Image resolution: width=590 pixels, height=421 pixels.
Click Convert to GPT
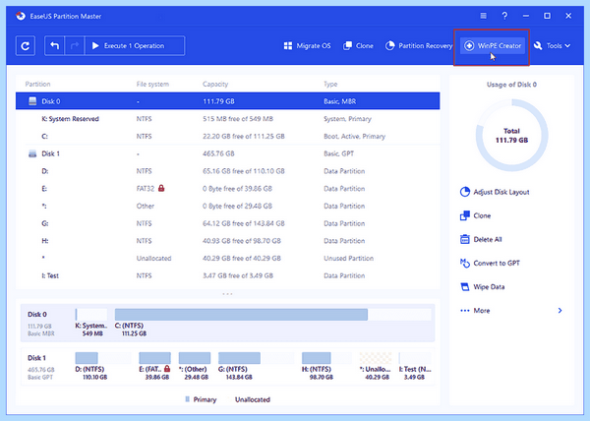(x=490, y=263)
